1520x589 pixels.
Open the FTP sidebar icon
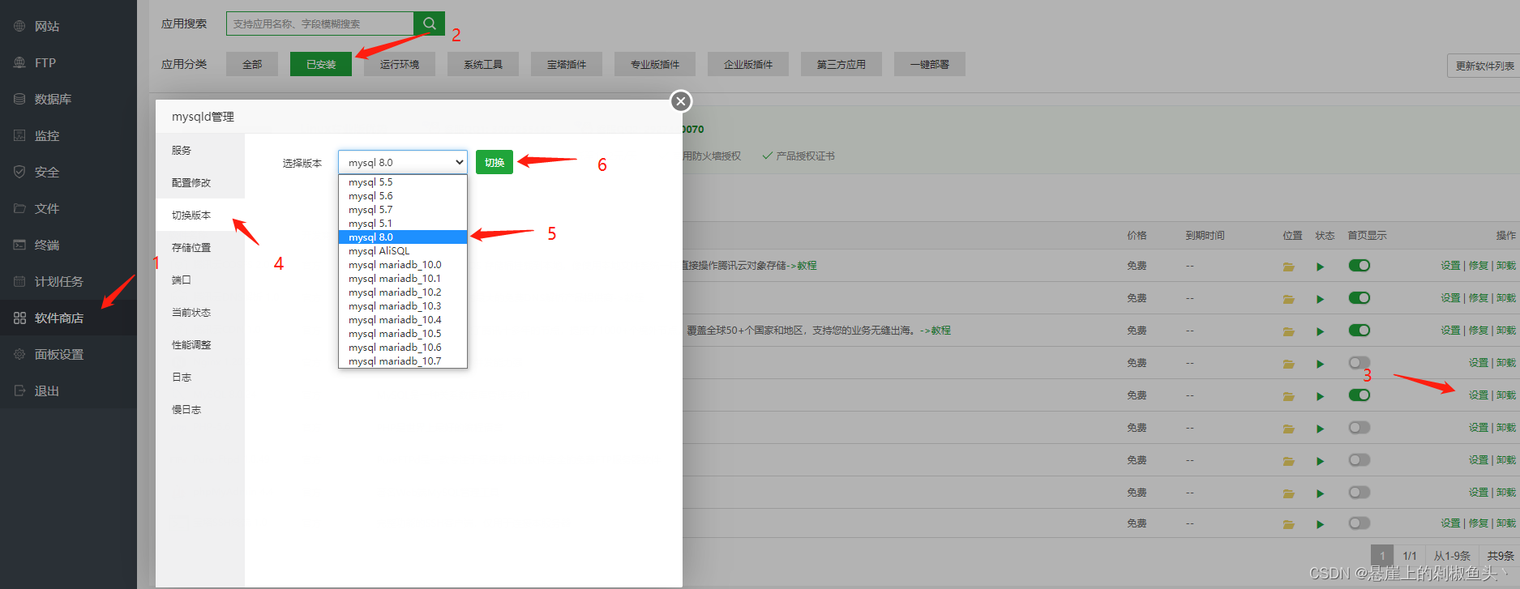click(19, 62)
